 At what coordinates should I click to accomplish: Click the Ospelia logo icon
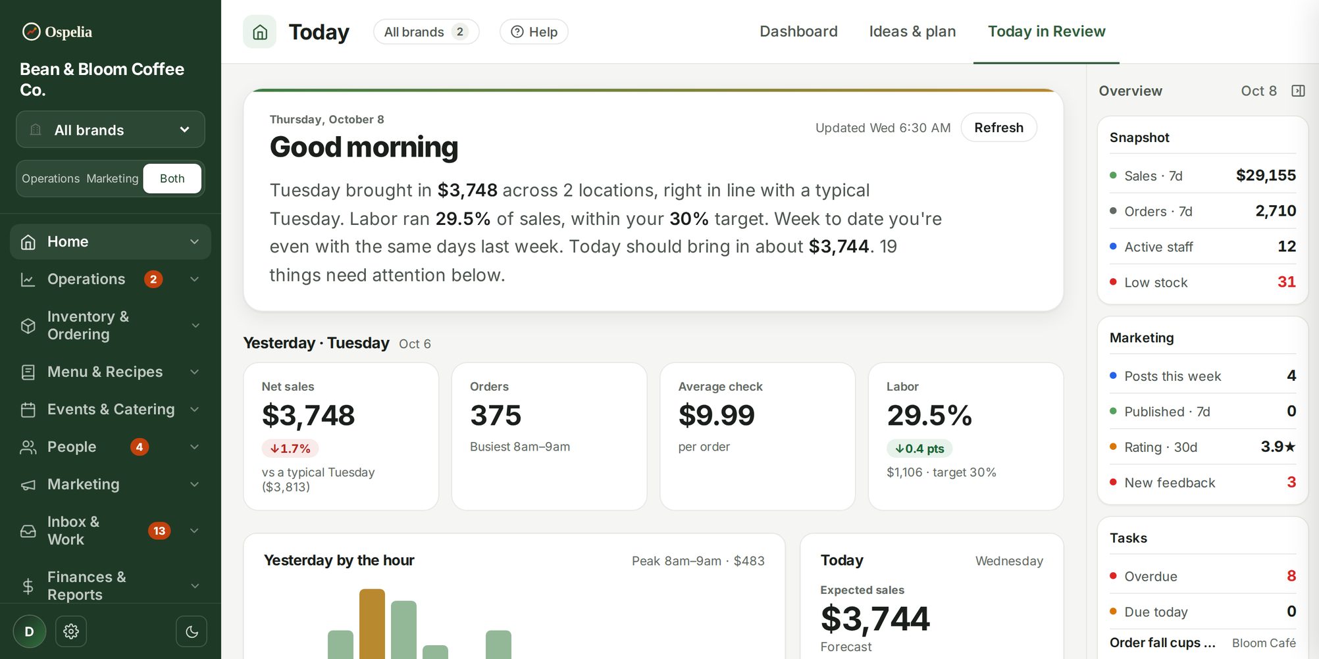31,32
